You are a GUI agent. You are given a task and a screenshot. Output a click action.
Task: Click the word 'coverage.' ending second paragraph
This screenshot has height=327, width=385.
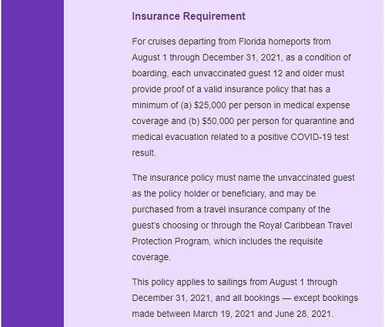coord(151,257)
